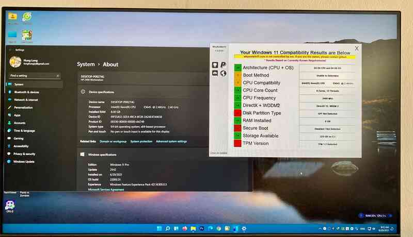
Task: Show hidden system tray icons
Action: 320,229
